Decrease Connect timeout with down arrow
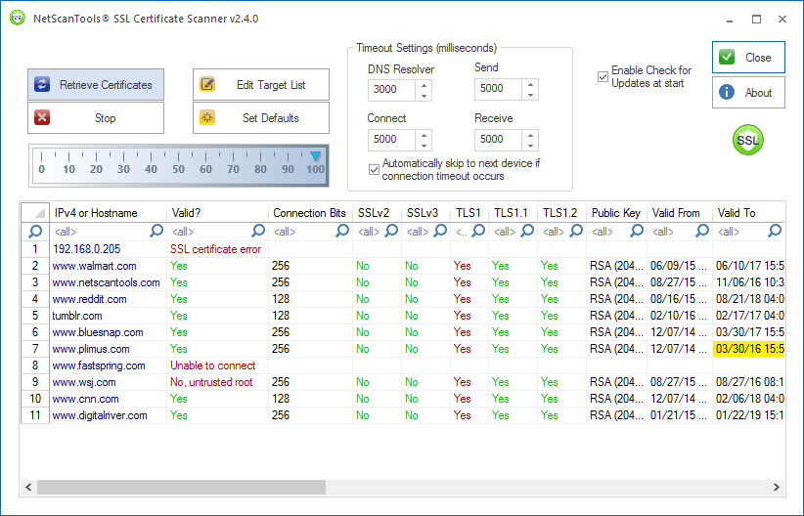804x516 pixels. click(x=424, y=146)
